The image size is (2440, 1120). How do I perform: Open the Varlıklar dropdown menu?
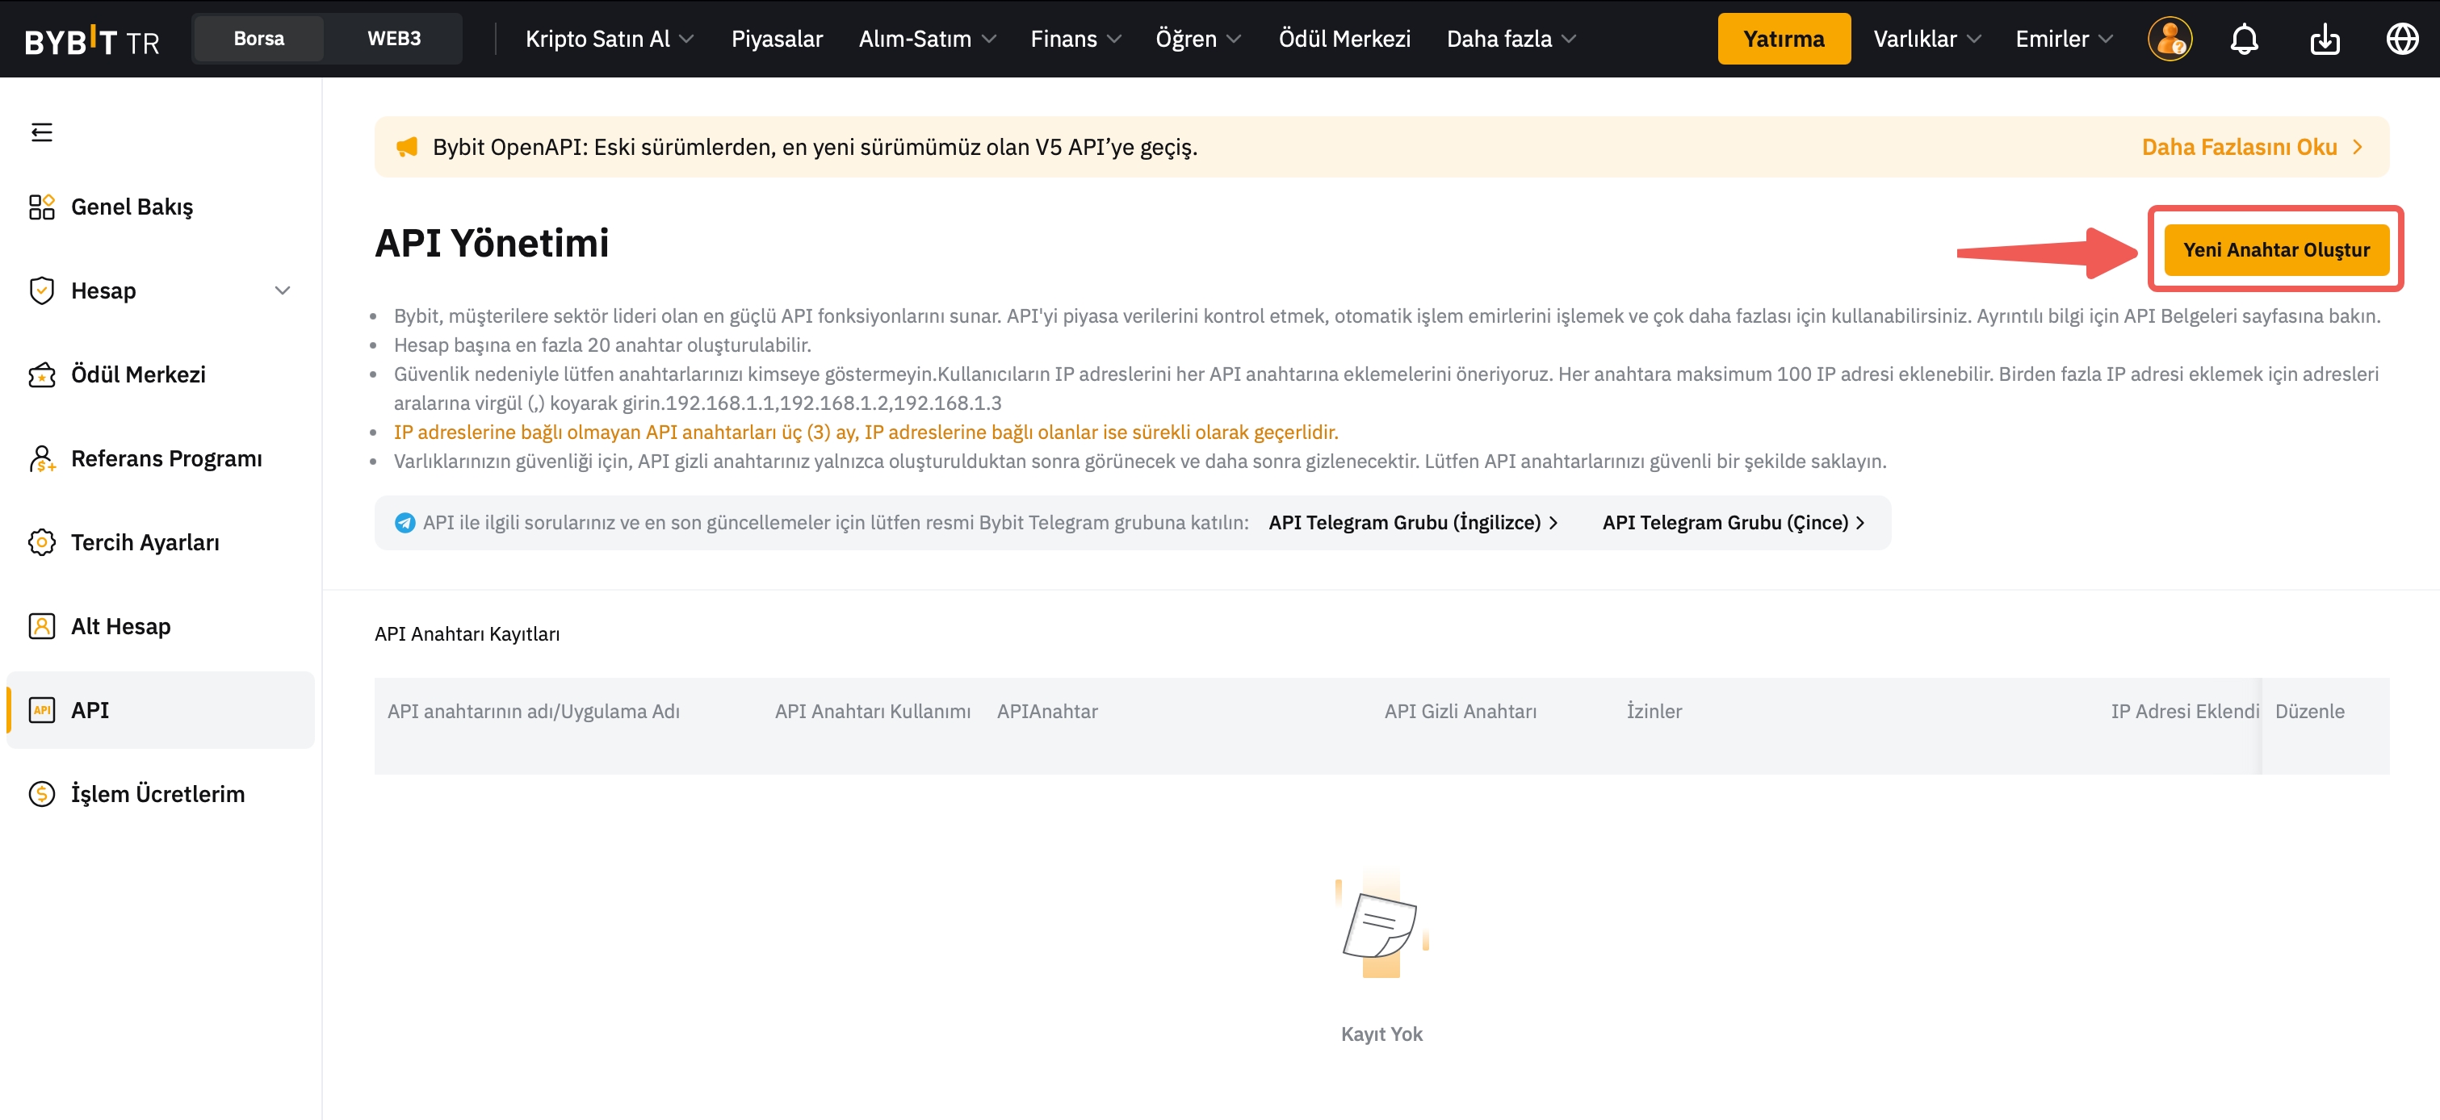(1926, 39)
